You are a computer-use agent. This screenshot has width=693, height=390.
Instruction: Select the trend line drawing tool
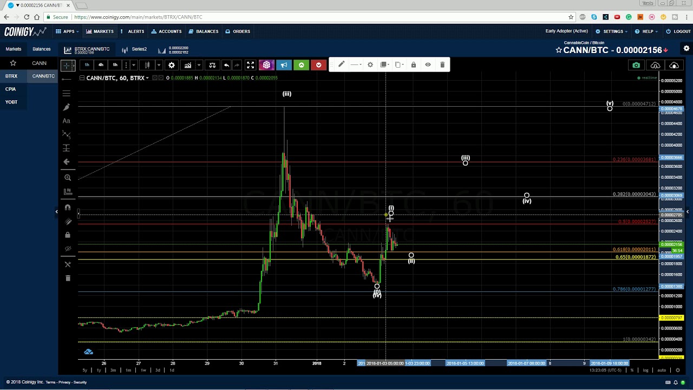click(67, 79)
